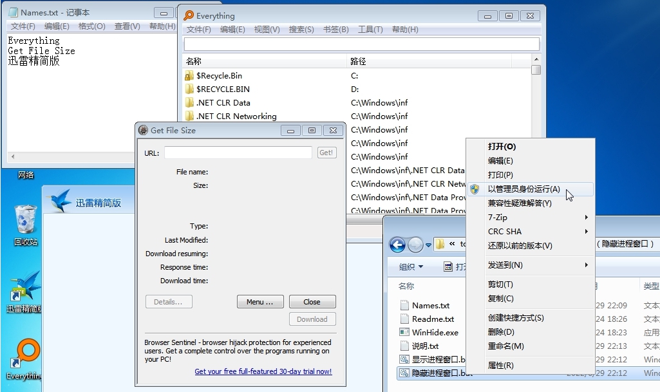Click the Readme.txt file icon in Explorer
The width and height of the screenshot is (660, 392).
[404, 319]
